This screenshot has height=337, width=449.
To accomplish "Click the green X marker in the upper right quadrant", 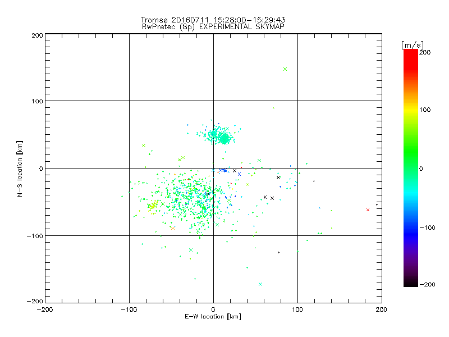I will (285, 69).
